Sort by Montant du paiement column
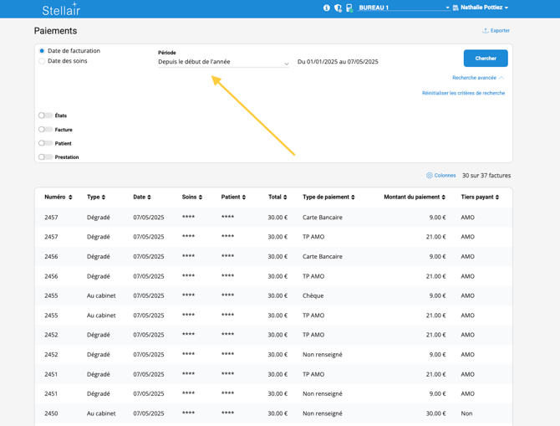Screen dimensions: 560x426 pos(415,198)
